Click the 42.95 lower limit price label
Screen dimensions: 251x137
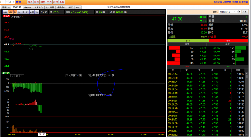(6, 73)
